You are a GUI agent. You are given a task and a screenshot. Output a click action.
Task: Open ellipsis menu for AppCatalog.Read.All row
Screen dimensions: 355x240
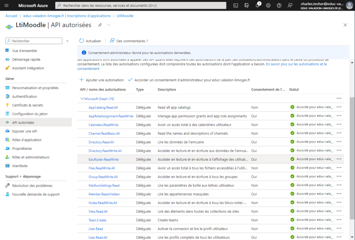(x=339, y=107)
